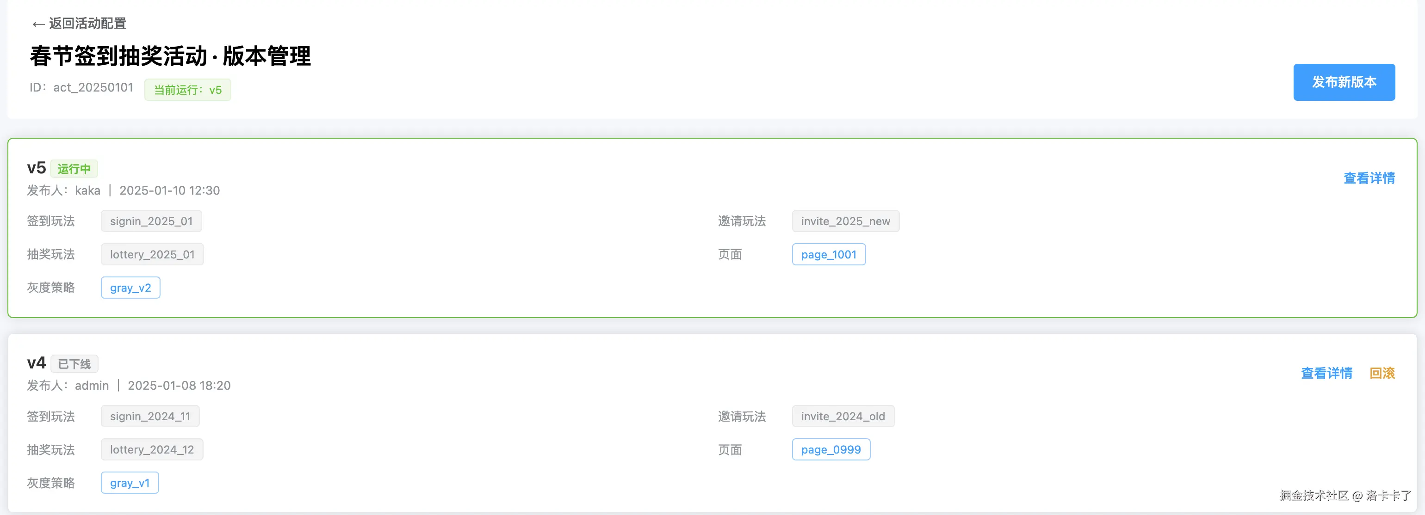Click the gray_v1 gray strategy tag

(130, 483)
